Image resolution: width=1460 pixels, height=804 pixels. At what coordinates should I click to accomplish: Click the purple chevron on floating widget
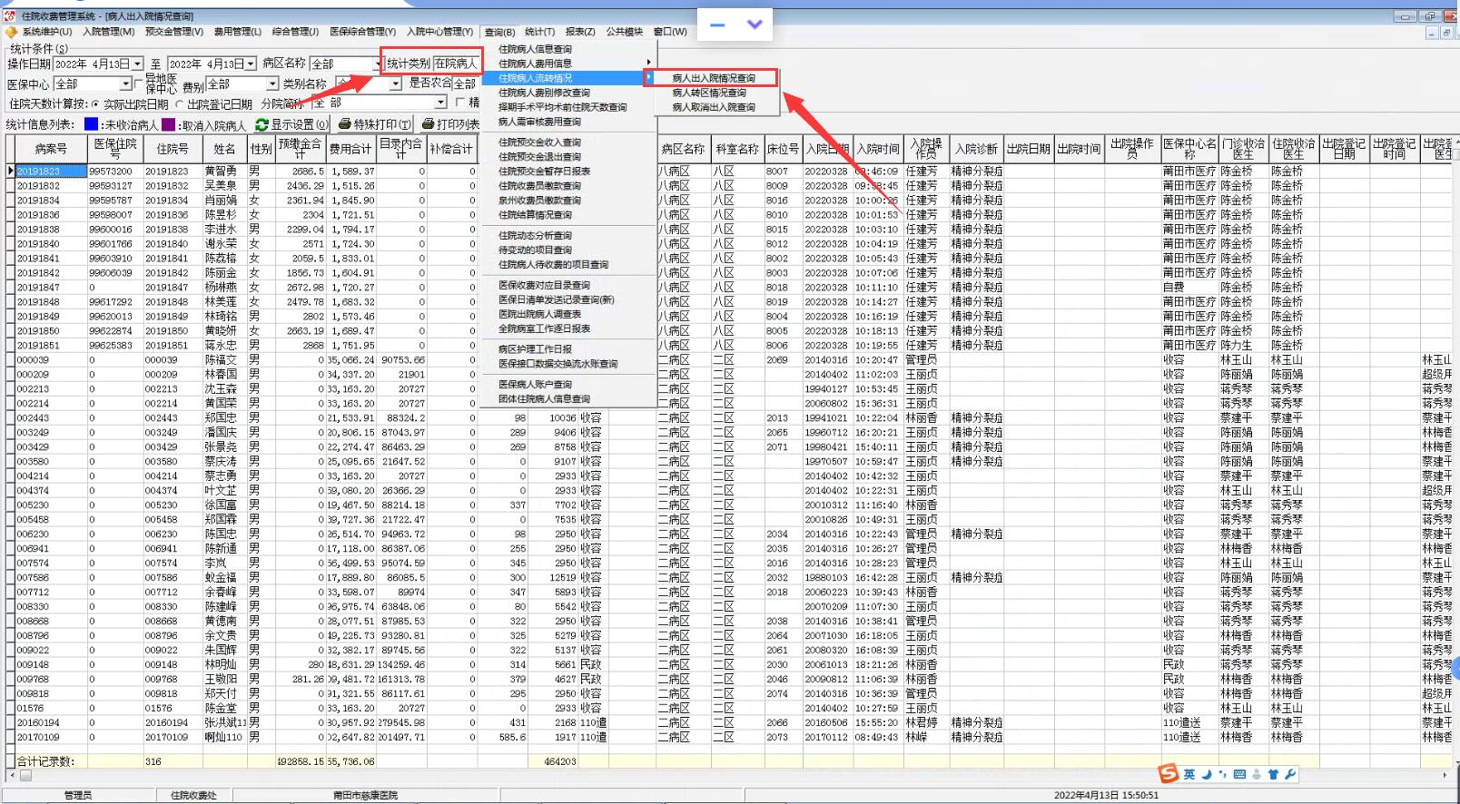click(x=754, y=25)
